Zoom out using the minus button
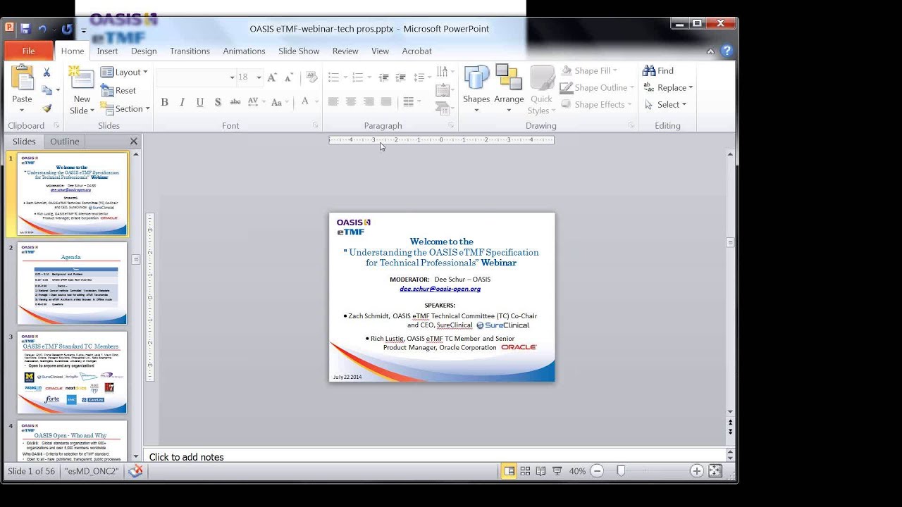The width and height of the screenshot is (902, 507). (x=597, y=471)
